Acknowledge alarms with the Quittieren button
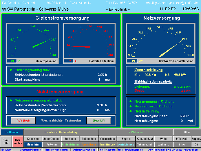The width and height of the screenshot is (201, 151). pyautogui.click(x=12, y=133)
